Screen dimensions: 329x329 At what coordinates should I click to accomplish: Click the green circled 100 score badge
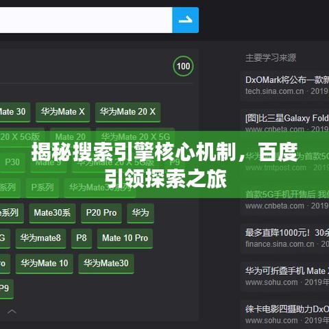point(183,66)
